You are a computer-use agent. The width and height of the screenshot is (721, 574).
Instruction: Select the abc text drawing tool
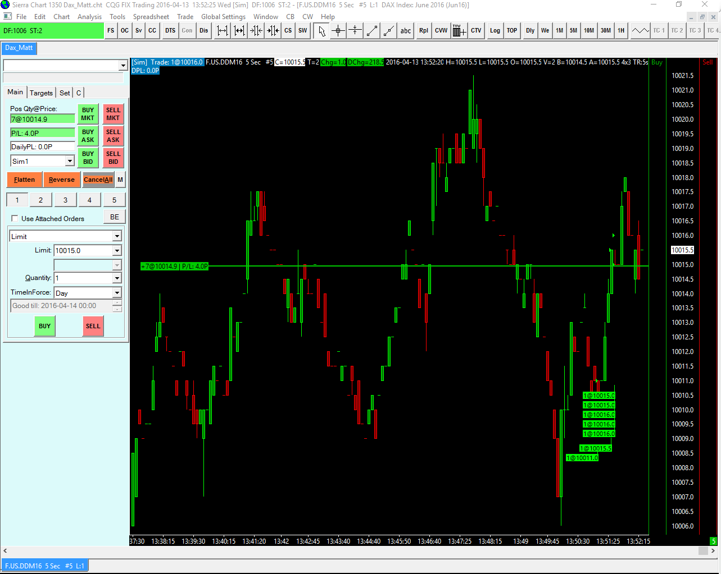pos(406,31)
